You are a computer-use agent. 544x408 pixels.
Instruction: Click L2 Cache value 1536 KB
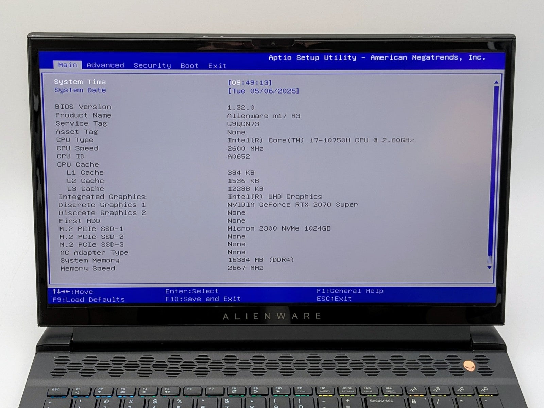(243, 181)
